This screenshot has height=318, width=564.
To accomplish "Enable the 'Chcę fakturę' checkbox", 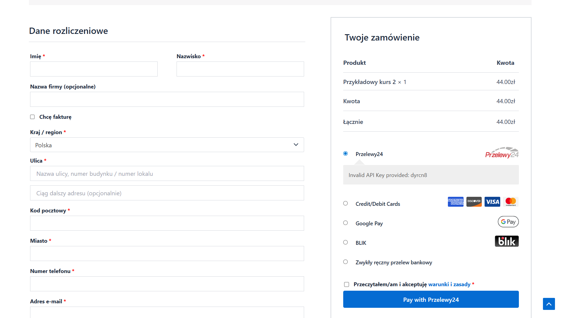I will [x=32, y=117].
